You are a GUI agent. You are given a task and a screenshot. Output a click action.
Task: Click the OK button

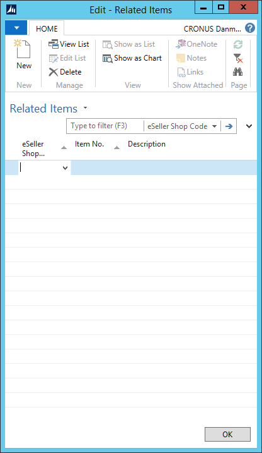227,434
